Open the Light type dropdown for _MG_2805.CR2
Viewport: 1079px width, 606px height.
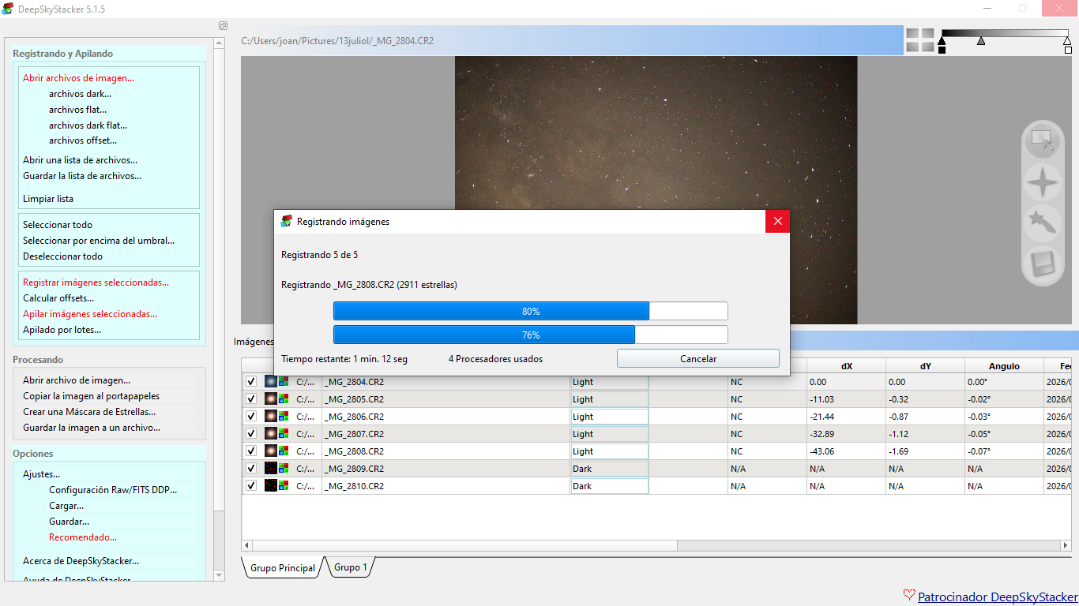pyautogui.click(x=609, y=399)
